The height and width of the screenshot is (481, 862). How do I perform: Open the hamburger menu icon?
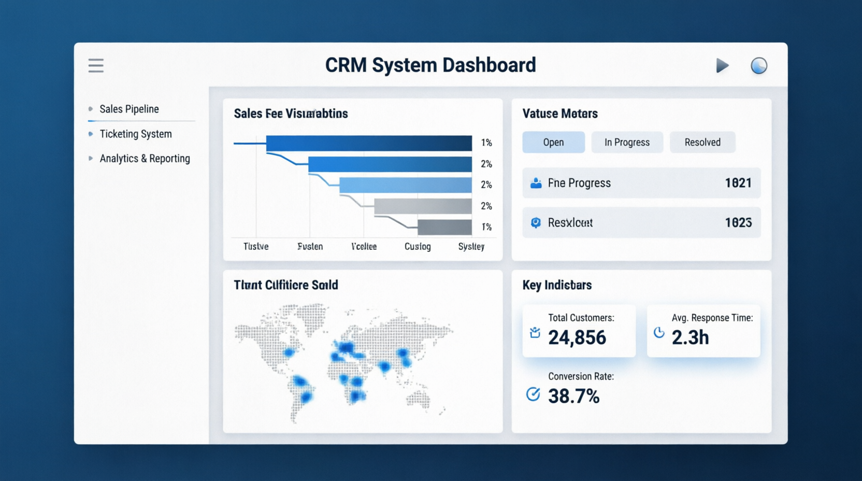pos(95,65)
